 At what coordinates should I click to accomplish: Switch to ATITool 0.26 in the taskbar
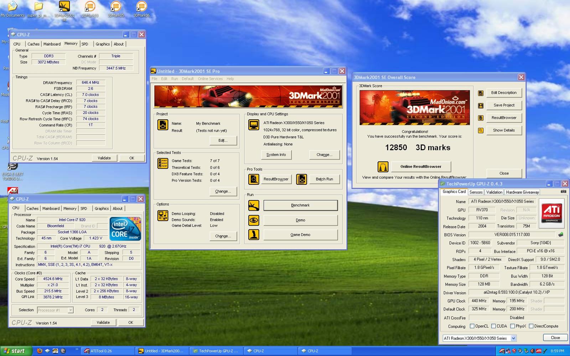(x=108, y=351)
